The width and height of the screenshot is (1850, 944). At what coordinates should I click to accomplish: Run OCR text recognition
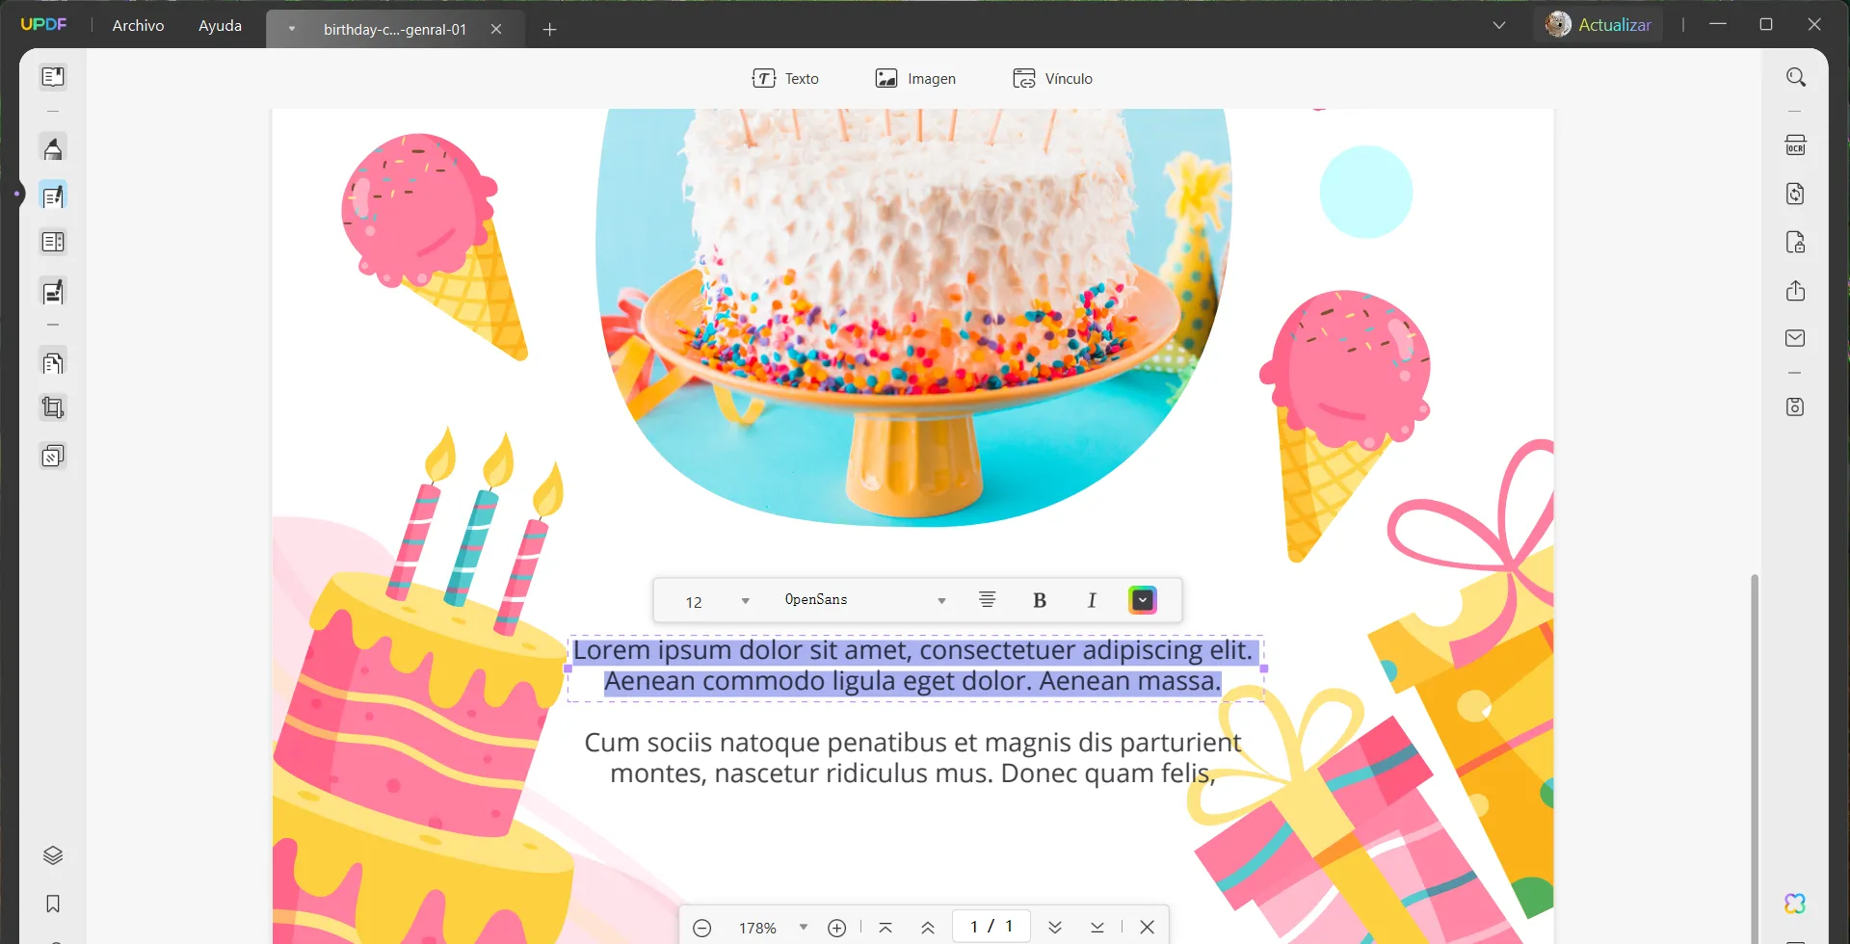[x=1795, y=145]
